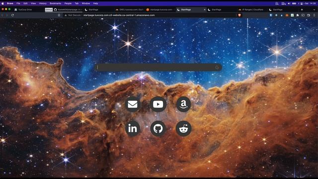This screenshot has width=318, height=179.
Task: Open the Tab menu
Action: click(77, 3)
